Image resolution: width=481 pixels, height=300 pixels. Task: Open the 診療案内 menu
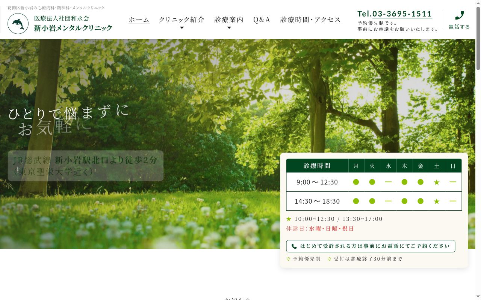[229, 19]
